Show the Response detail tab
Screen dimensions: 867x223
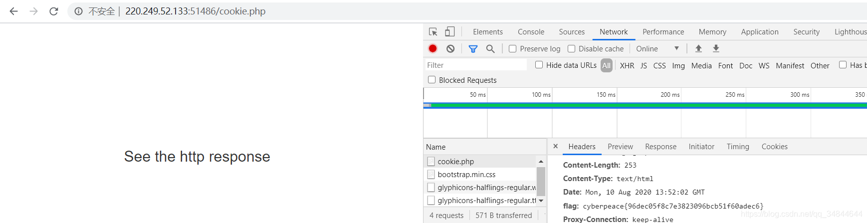[x=660, y=146]
